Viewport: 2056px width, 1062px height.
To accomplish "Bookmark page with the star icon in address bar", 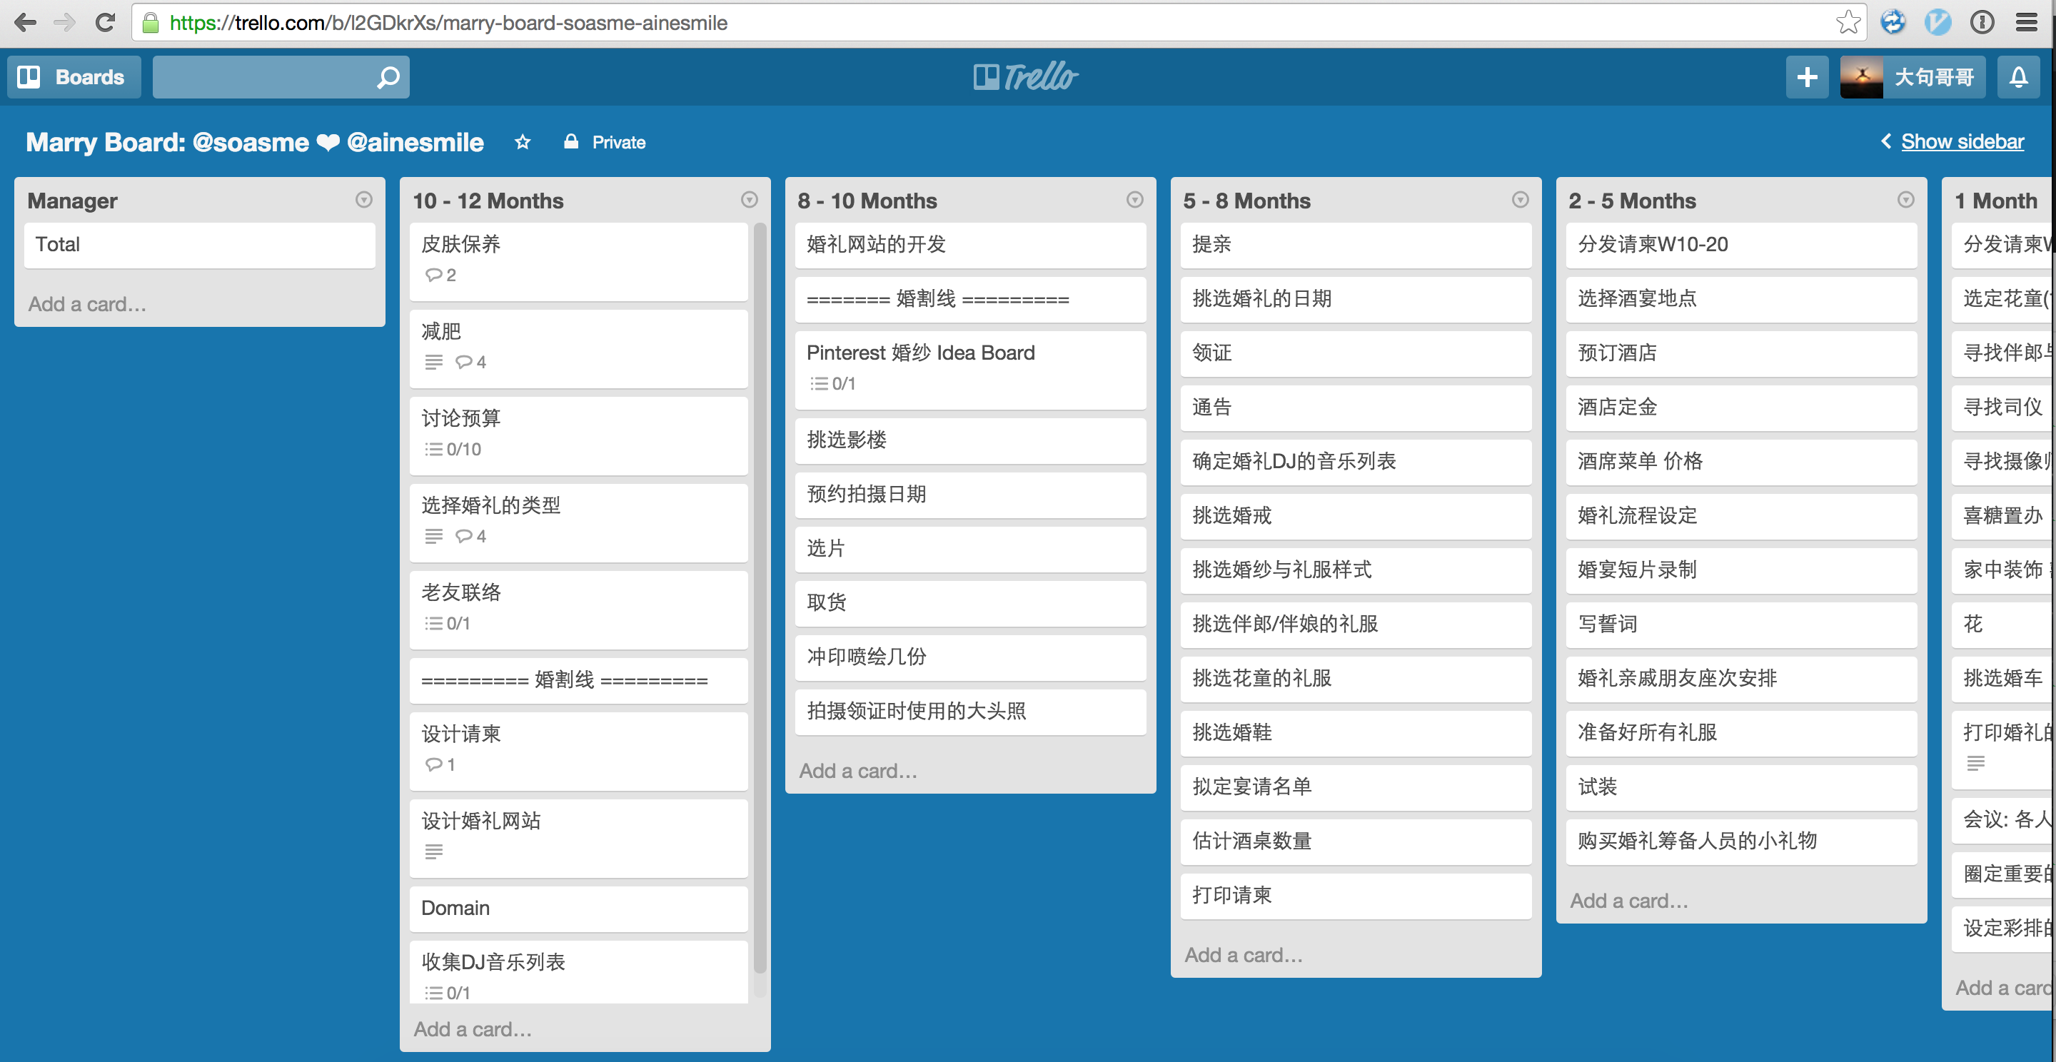I will coord(1847,22).
